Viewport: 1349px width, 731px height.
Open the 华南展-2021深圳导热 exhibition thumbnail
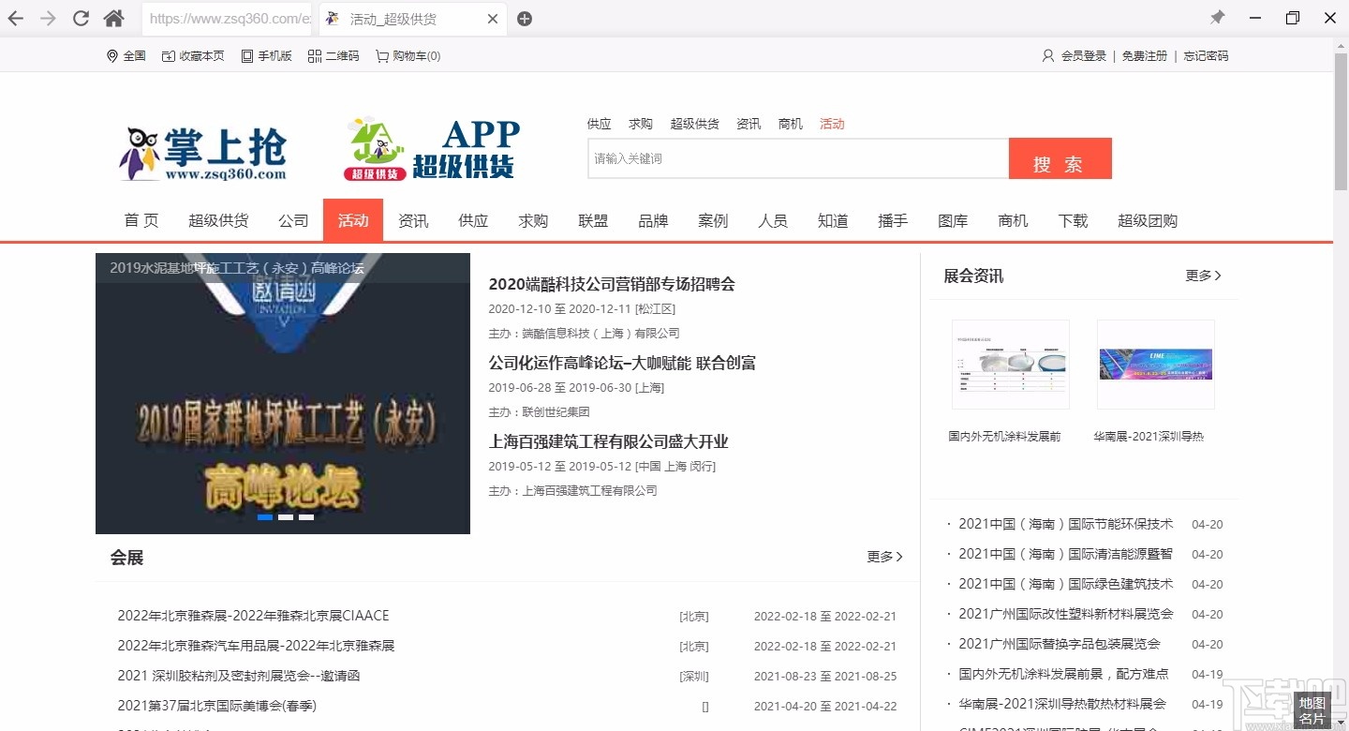tap(1155, 365)
